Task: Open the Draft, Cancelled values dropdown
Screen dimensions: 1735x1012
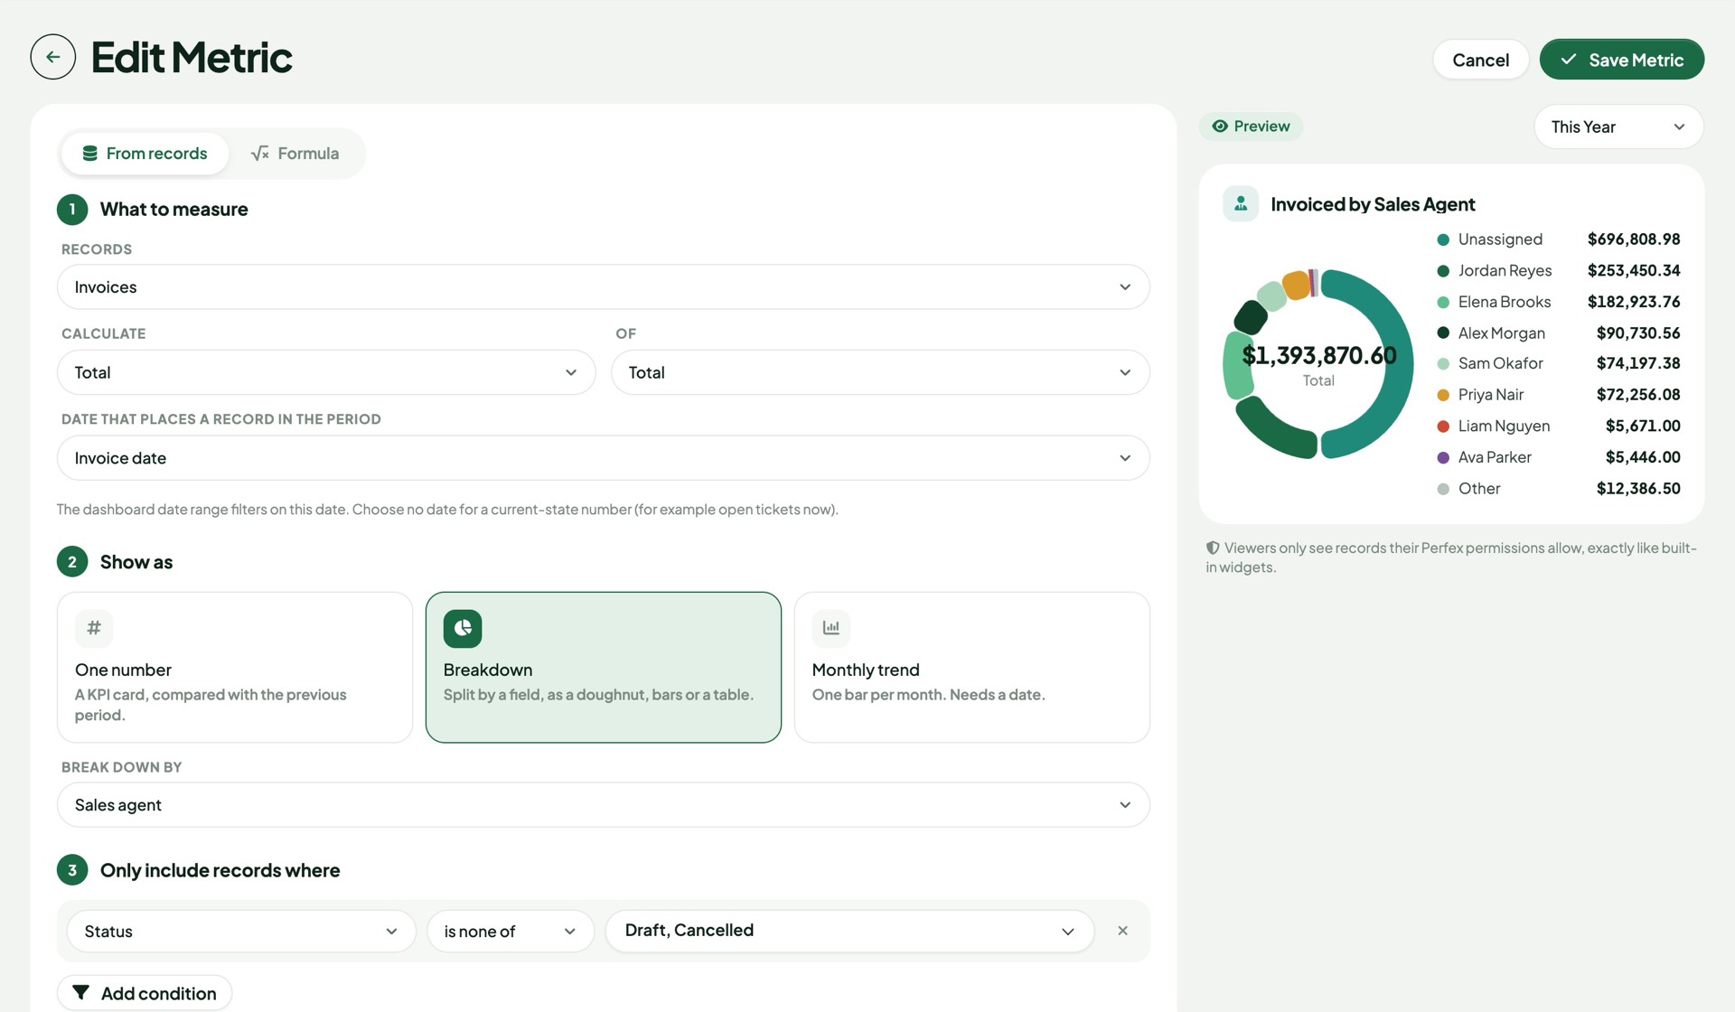Action: (x=849, y=931)
